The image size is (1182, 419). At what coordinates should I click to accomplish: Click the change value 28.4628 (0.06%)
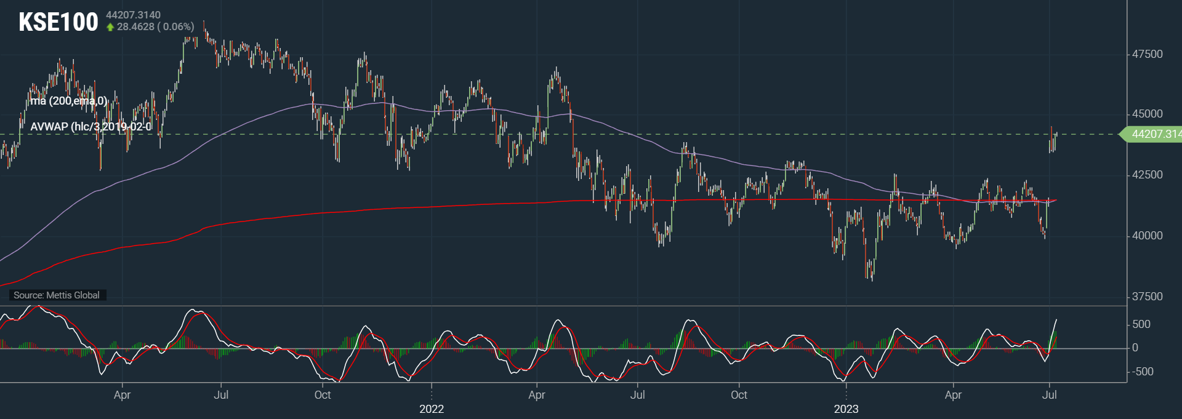point(155,27)
